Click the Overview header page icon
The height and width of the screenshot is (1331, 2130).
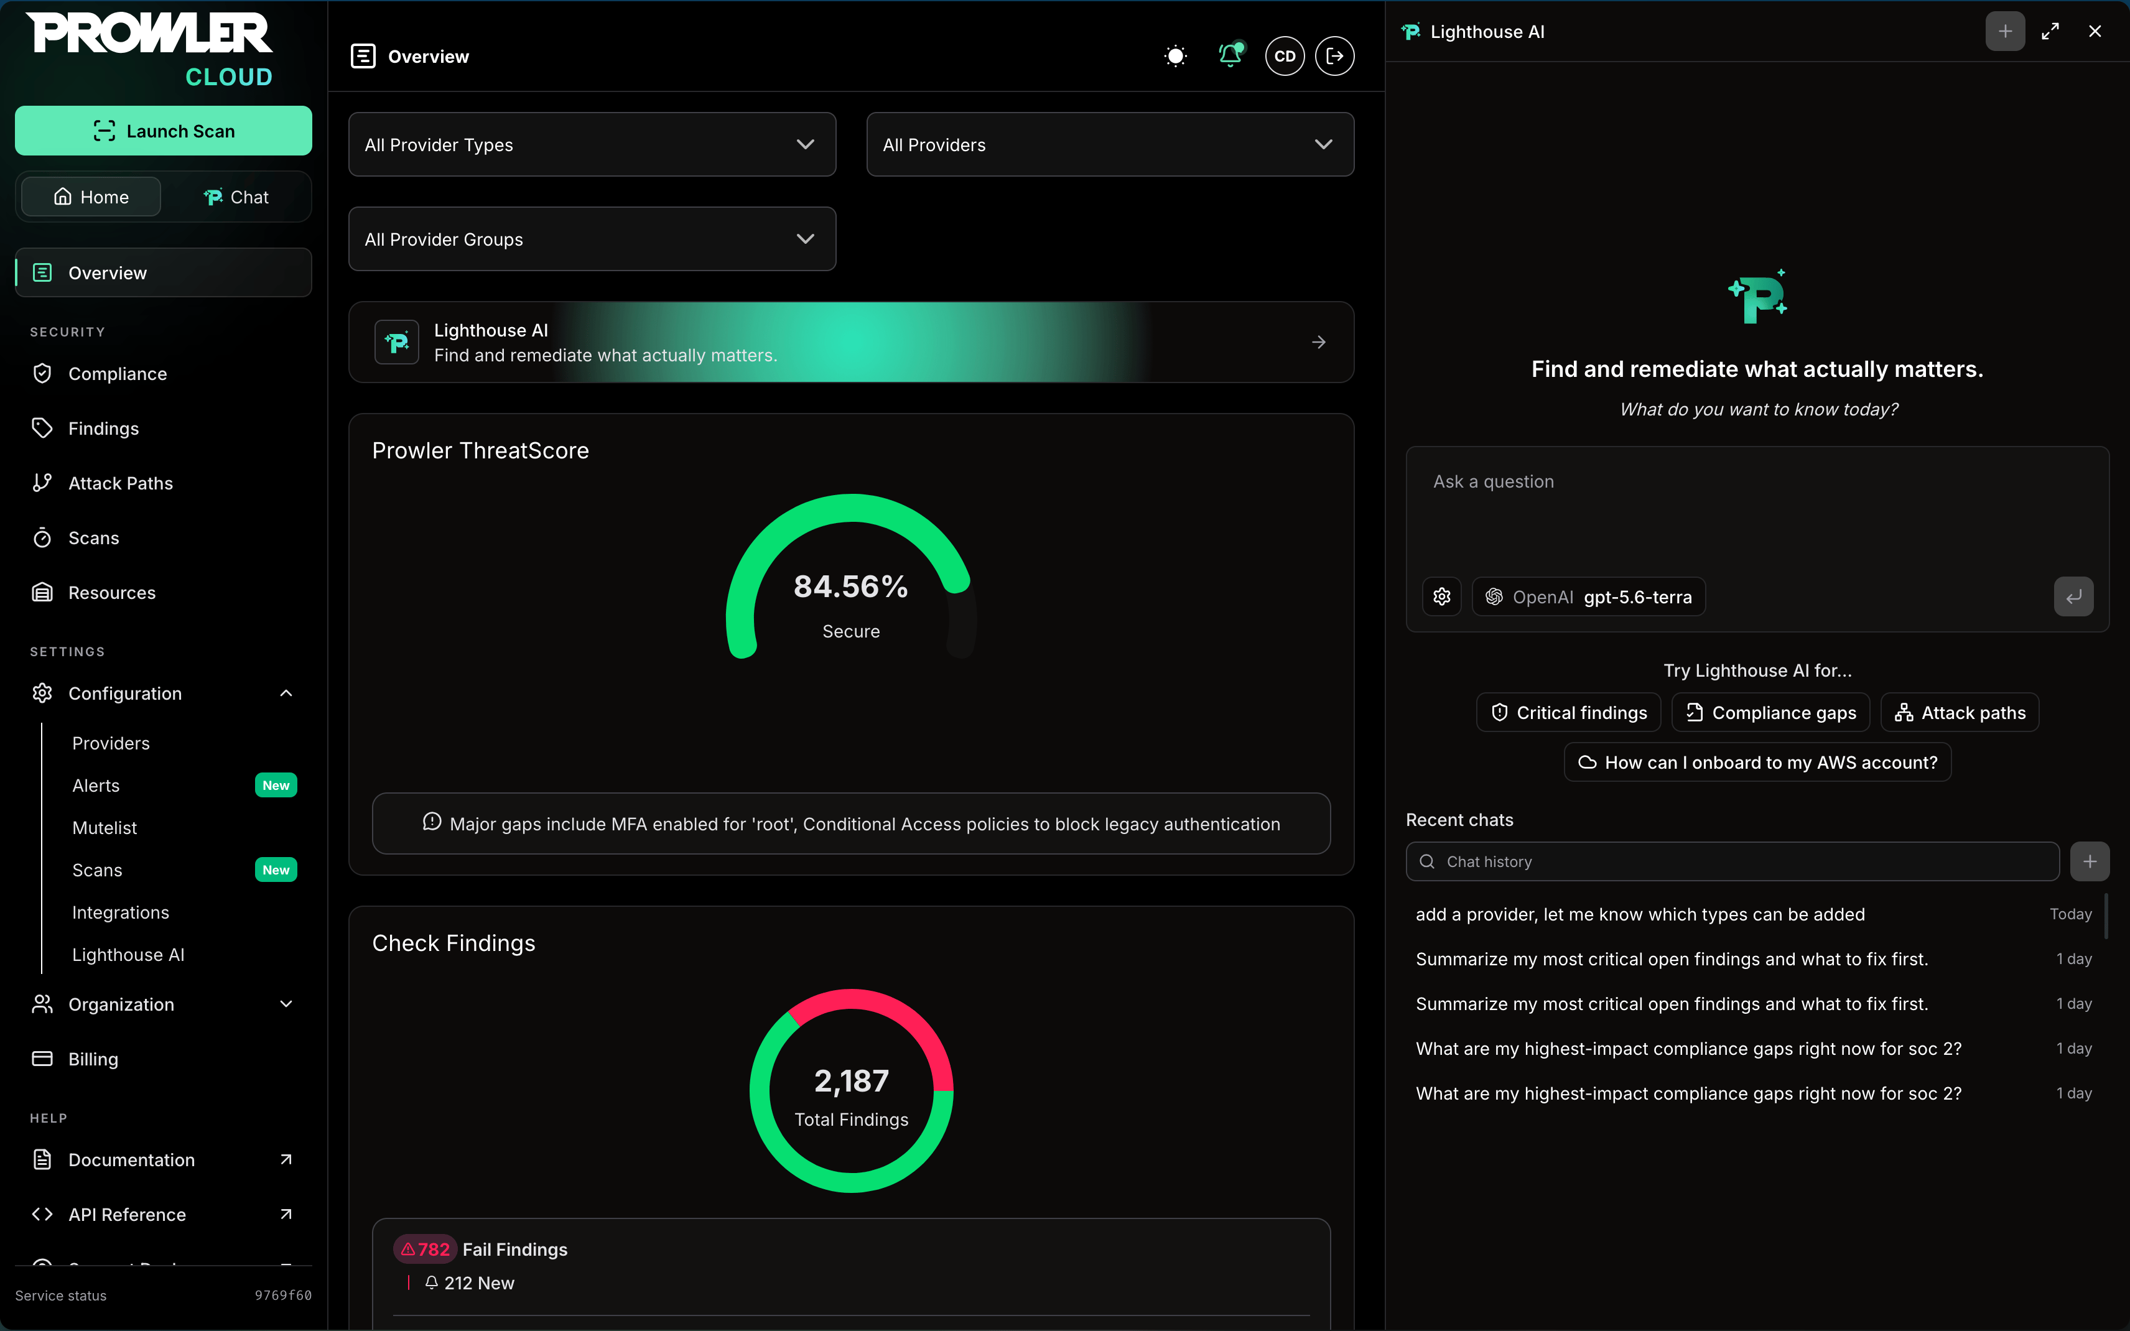click(363, 57)
